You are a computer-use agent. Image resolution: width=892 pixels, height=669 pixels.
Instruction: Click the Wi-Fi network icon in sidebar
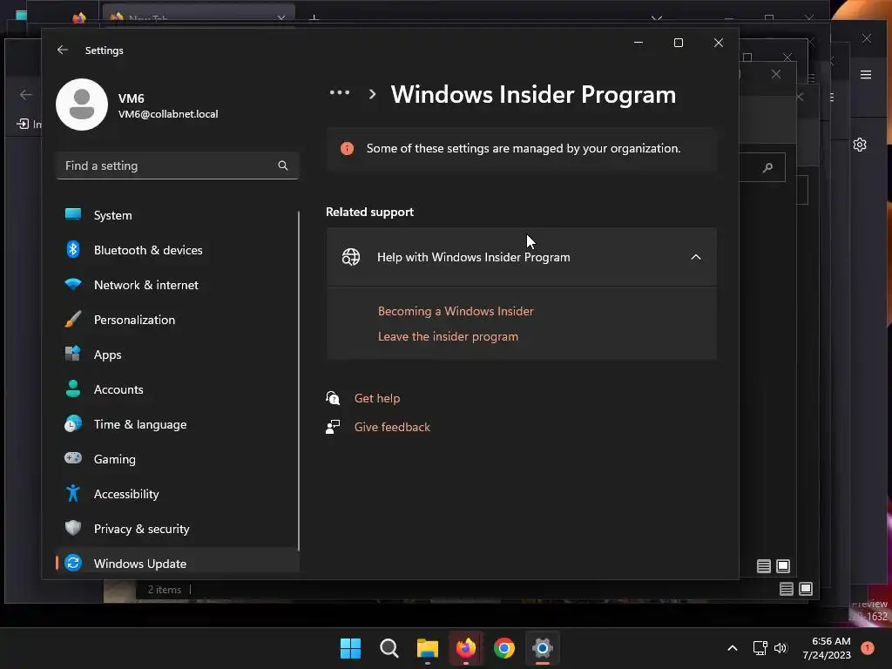click(73, 284)
